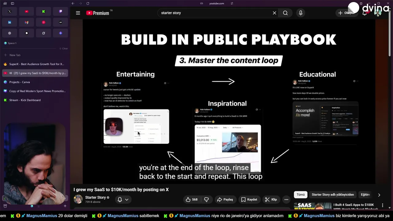Viewport: 393px width, 221px height.
Task: Switch to Stream - Kick Dashboard tab
Action: click(35, 100)
